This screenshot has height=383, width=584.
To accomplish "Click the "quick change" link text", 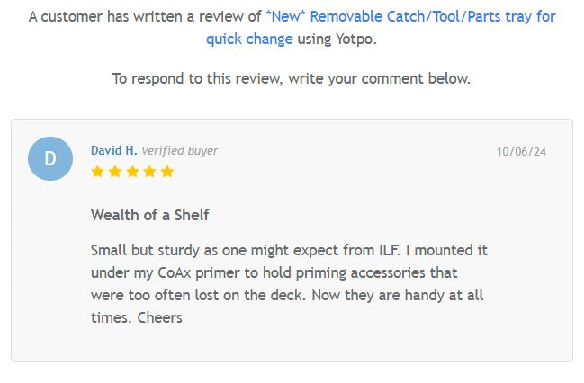I will click(x=249, y=39).
